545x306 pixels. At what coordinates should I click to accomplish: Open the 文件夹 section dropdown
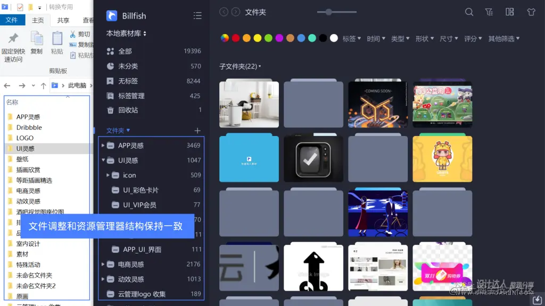(x=118, y=131)
